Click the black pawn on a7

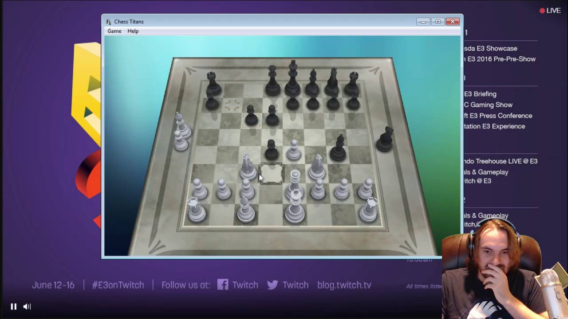(212, 102)
